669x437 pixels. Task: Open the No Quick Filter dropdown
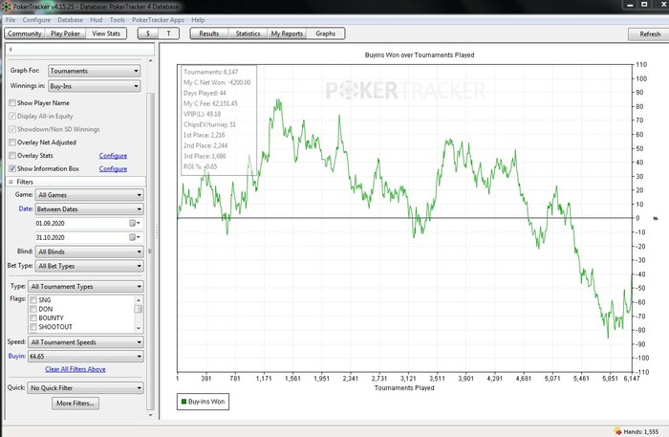pos(86,388)
